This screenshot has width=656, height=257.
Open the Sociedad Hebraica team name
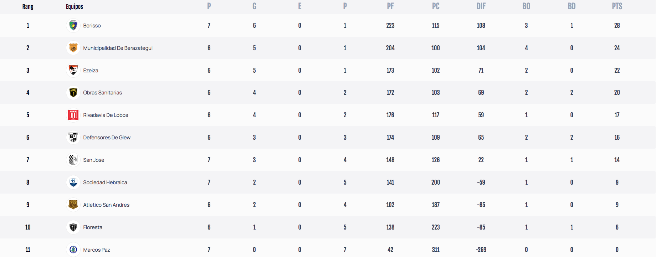click(105, 183)
